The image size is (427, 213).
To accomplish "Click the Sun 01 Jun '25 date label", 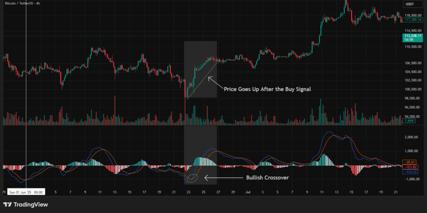I will (x=26, y=192).
